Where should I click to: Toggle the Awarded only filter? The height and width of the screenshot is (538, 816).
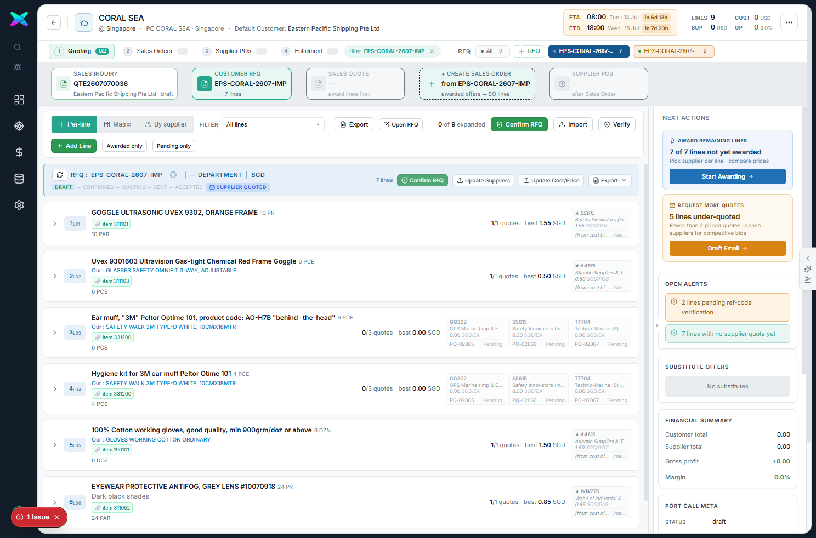[x=124, y=146]
